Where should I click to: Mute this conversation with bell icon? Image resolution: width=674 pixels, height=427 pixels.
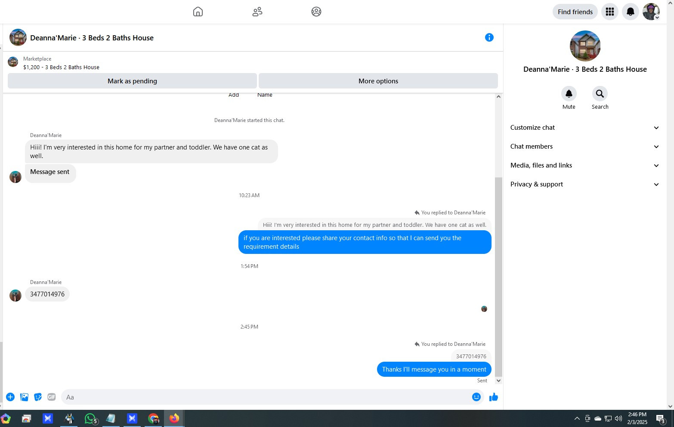(x=569, y=94)
